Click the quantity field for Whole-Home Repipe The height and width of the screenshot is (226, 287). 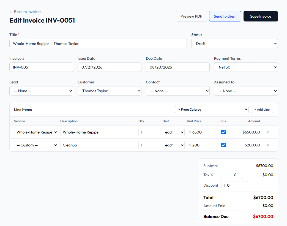[x=149, y=132]
